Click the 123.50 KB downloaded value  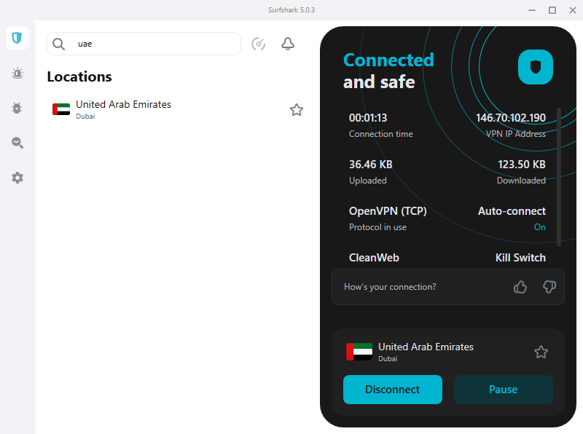pos(522,165)
